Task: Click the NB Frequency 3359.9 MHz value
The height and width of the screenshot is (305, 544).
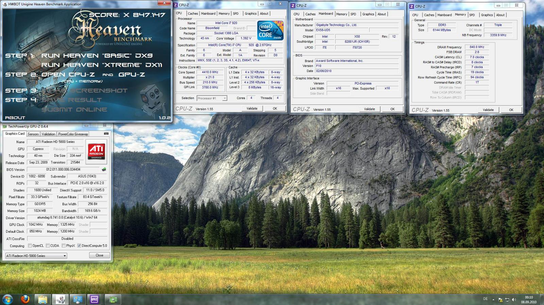Action: pyautogui.click(x=498, y=35)
